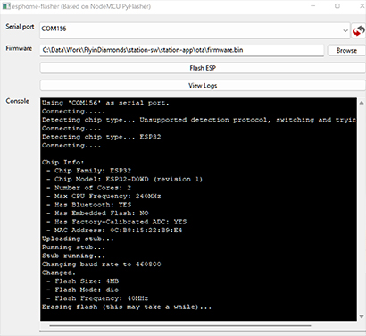The image size is (366, 336).
Task: Click the 'Changed.' console line
Action: [59, 273]
